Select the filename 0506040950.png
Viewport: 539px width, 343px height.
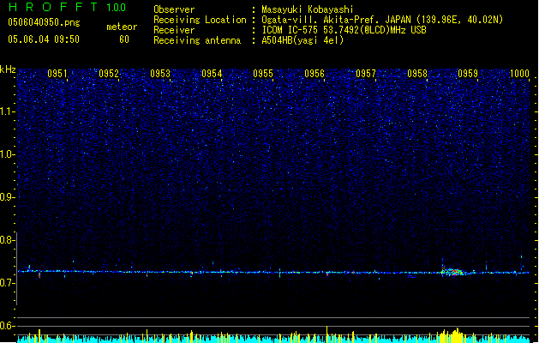coord(44,22)
